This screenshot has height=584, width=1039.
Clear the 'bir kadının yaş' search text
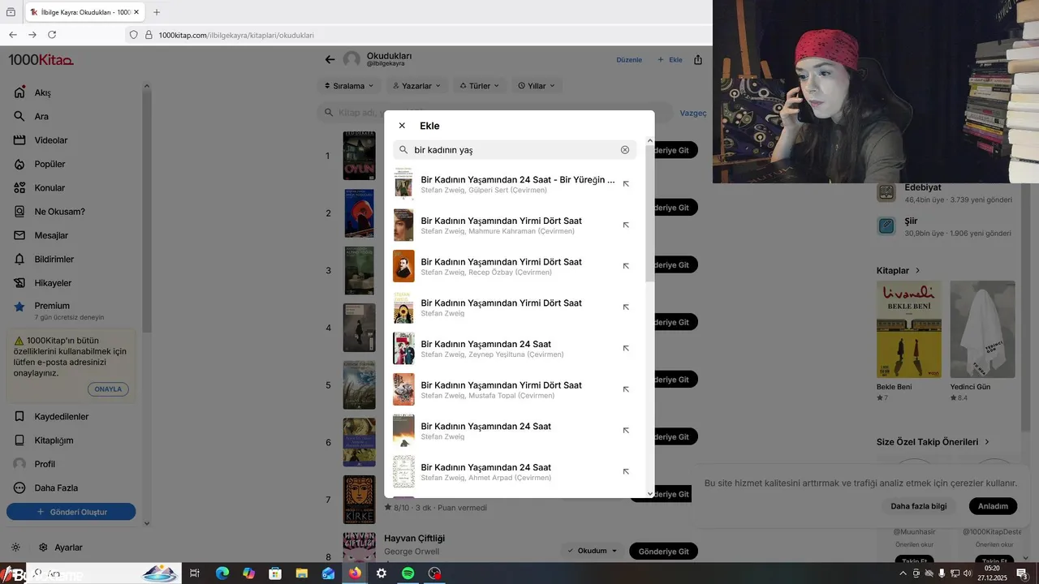[x=625, y=150]
